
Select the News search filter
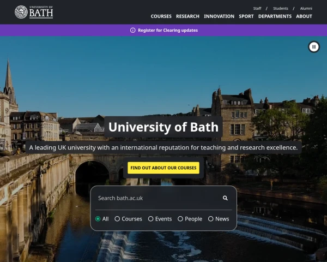pyautogui.click(x=219, y=219)
